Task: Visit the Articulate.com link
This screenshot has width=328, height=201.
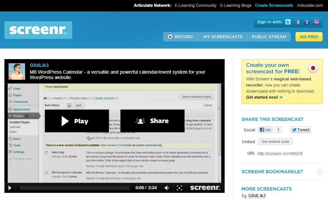Action: click(x=310, y=5)
